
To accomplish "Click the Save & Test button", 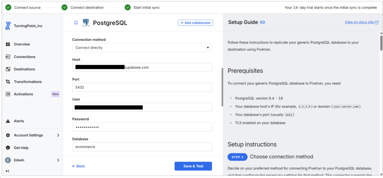I will [193, 166].
